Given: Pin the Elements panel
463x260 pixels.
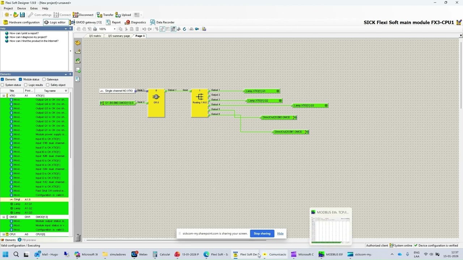Looking at the screenshot, I should pyautogui.click(x=70, y=74).
